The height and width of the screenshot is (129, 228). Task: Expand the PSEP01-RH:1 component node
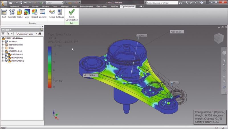pos(3,54)
